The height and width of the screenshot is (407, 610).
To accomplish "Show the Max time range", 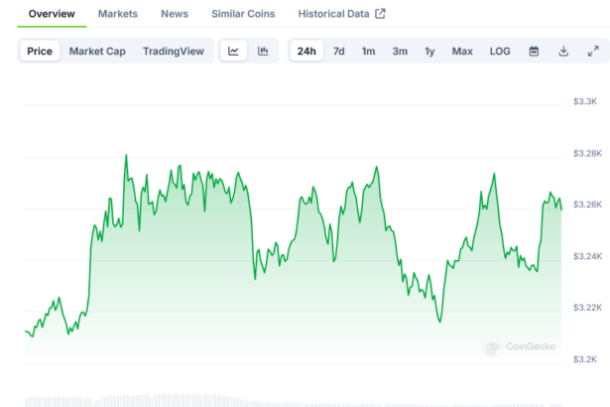I will click(x=462, y=51).
